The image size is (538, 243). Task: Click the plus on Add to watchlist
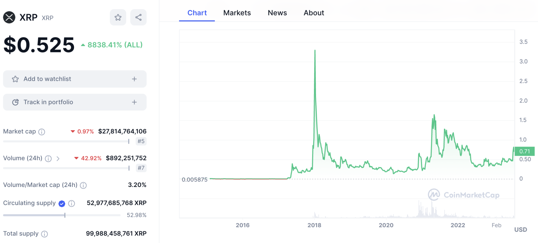134,79
